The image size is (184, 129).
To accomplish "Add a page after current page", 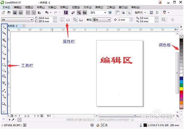I will (x=42, y=116).
